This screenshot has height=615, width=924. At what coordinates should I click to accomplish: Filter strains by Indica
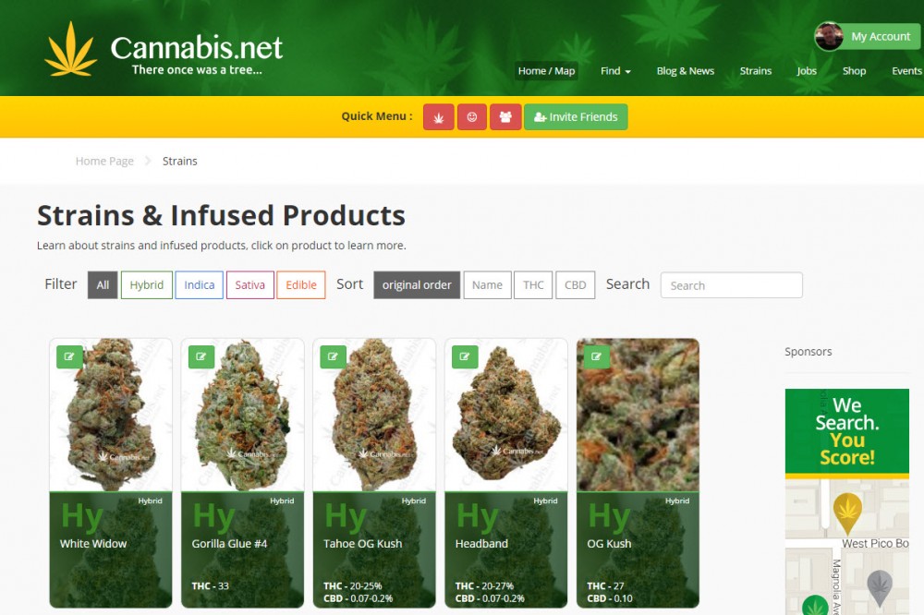pyautogui.click(x=200, y=285)
